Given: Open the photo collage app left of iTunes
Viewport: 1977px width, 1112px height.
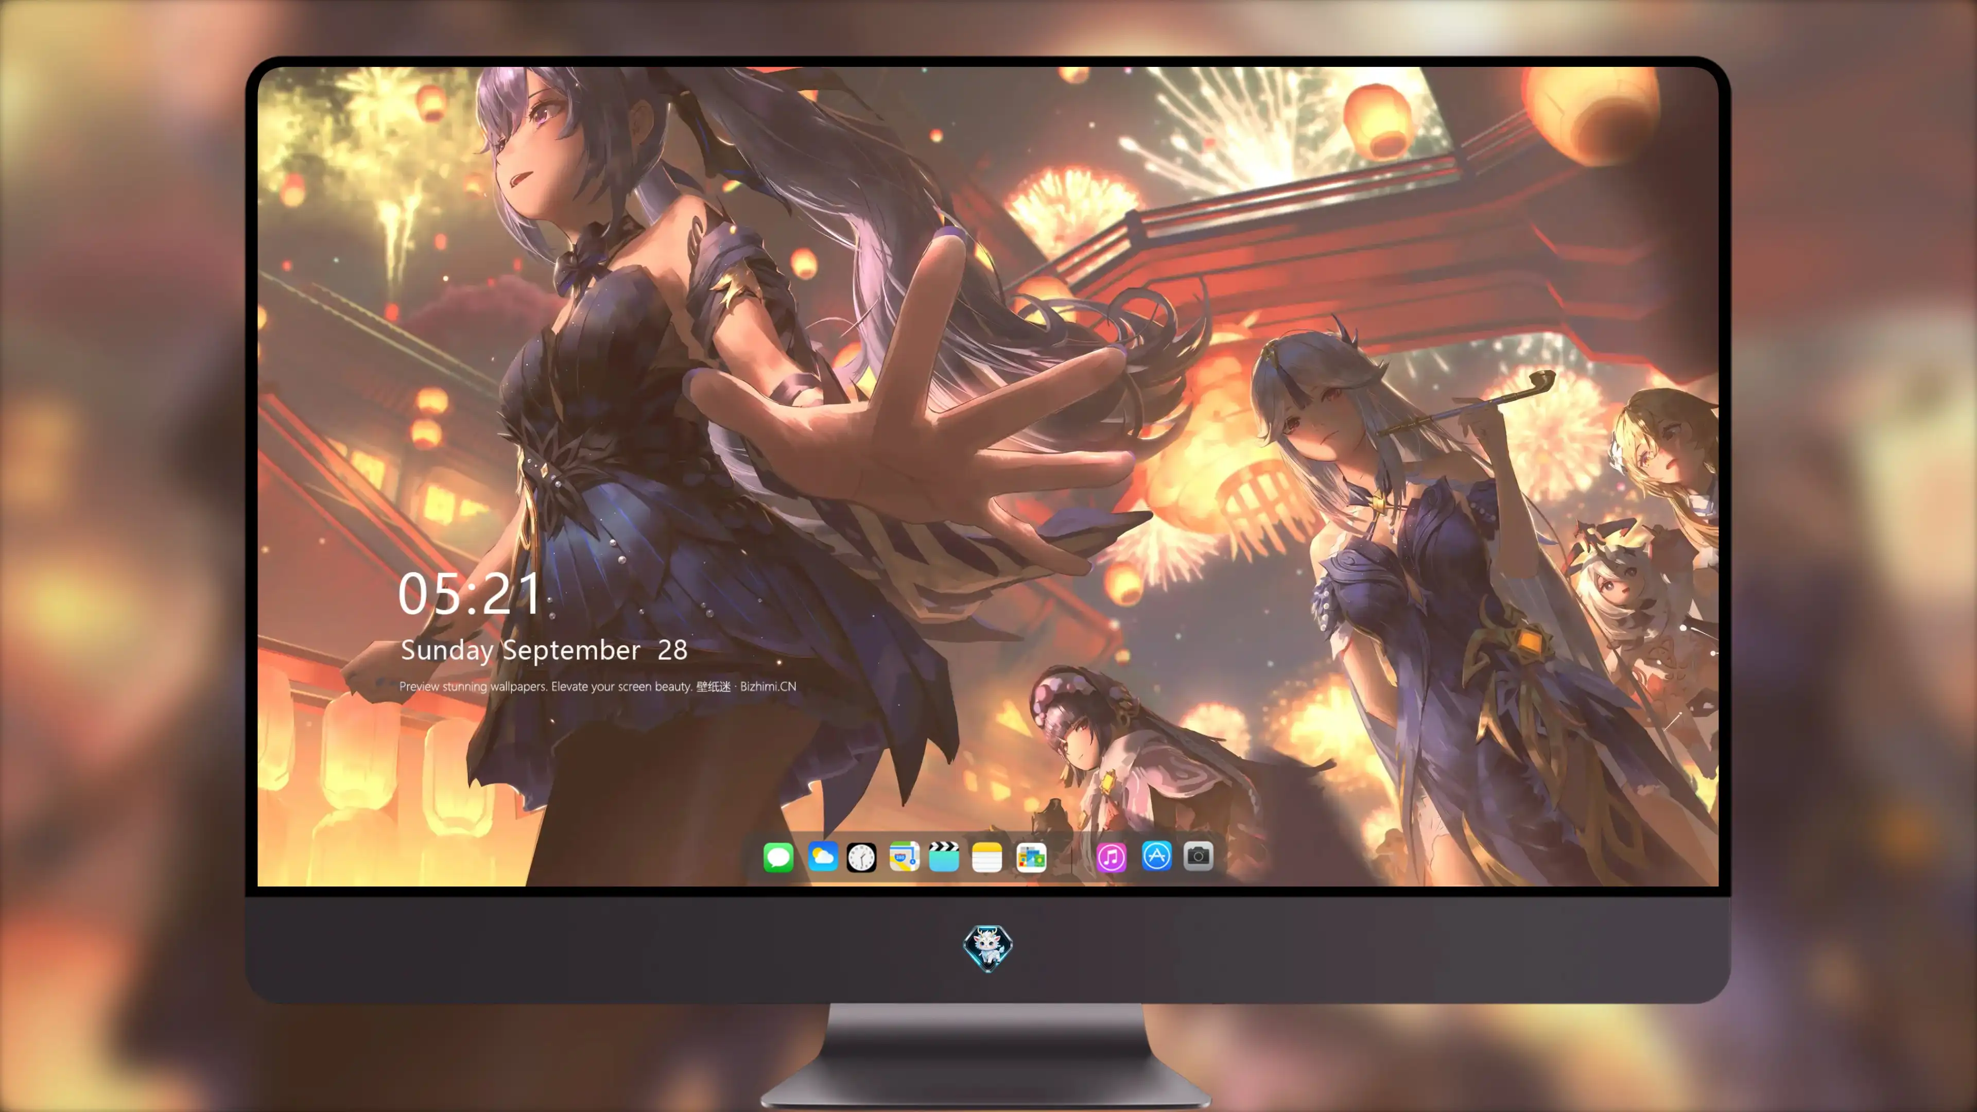Looking at the screenshot, I should (1031, 857).
